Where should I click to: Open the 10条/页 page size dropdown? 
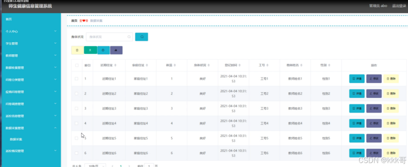coord(95,166)
